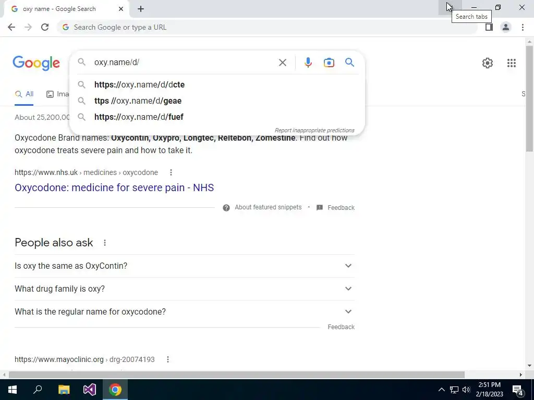Expand 'What drug family is oxy?'
Image resolution: width=534 pixels, height=400 pixels.
(x=184, y=289)
